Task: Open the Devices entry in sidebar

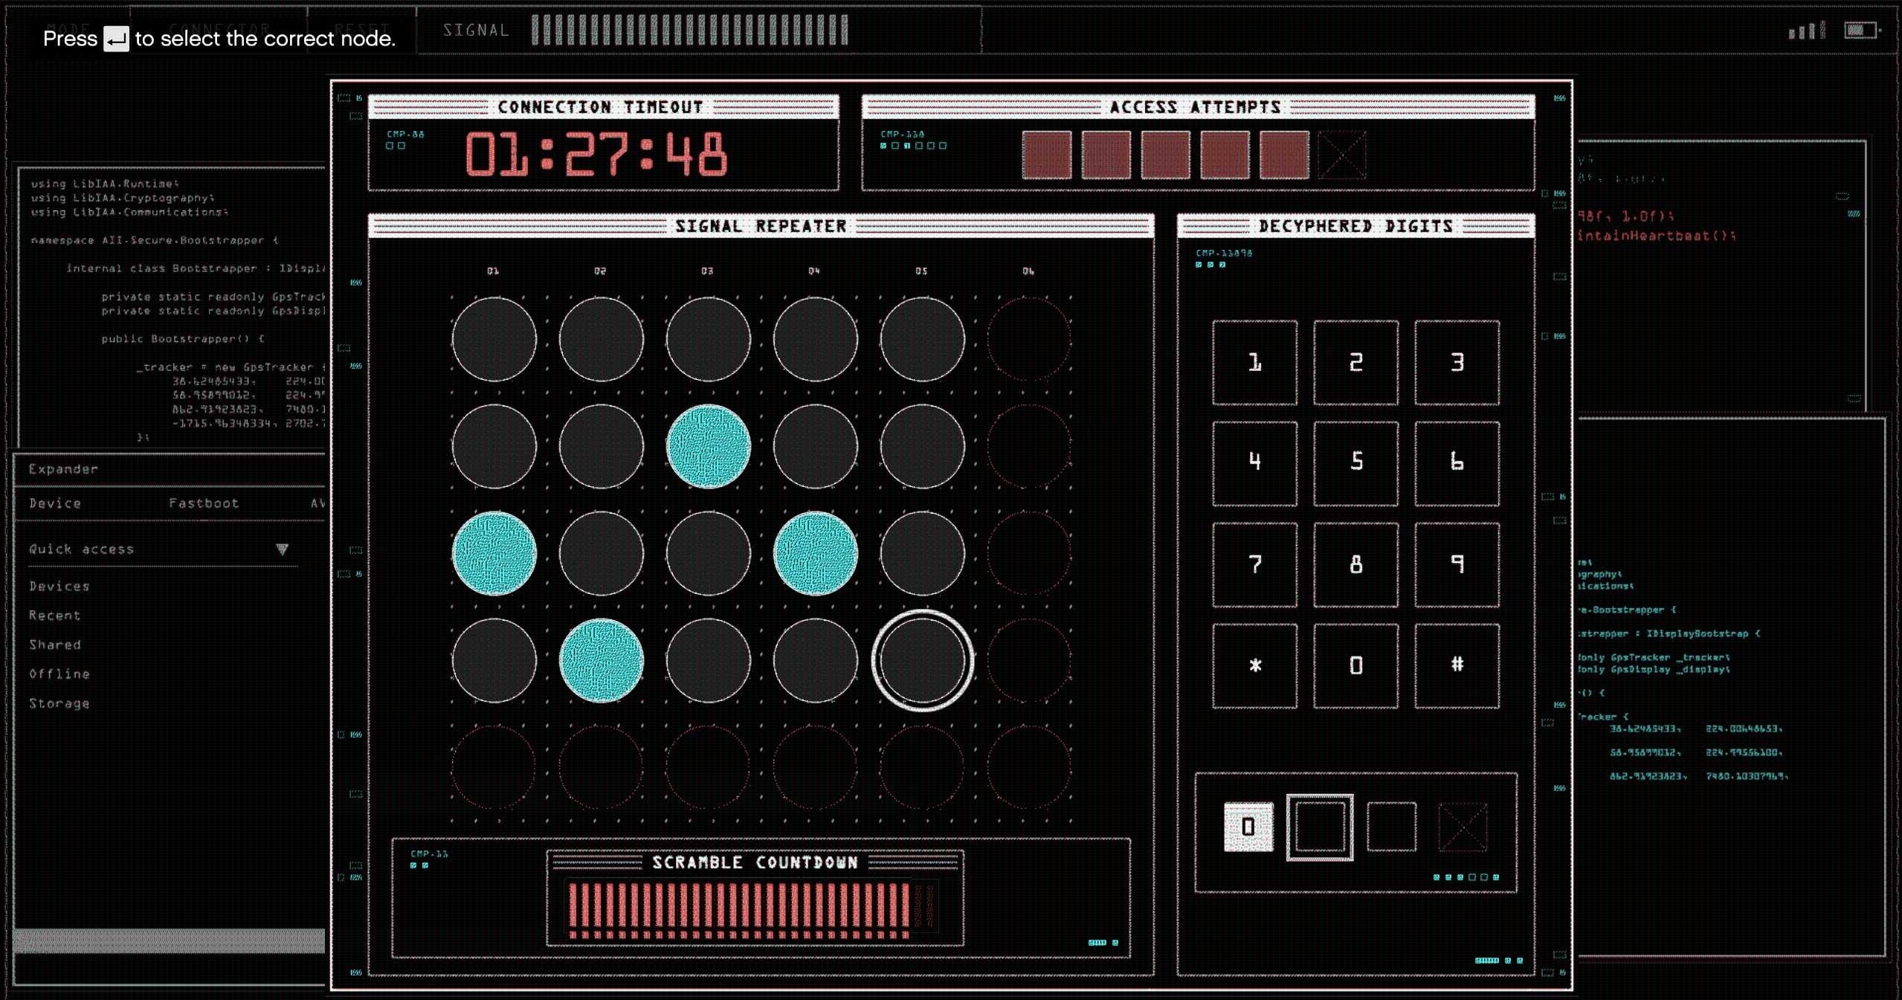Action: (59, 586)
